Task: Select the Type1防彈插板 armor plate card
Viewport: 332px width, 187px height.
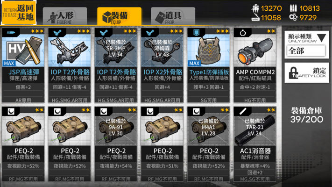Action: point(209,65)
